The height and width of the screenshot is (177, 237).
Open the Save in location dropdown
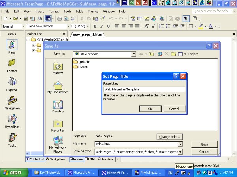[134, 54]
